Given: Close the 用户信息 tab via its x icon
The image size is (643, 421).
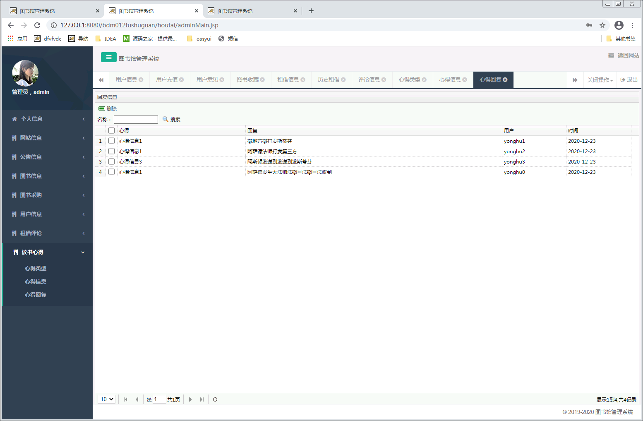Looking at the screenshot, I should tap(141, 79).
